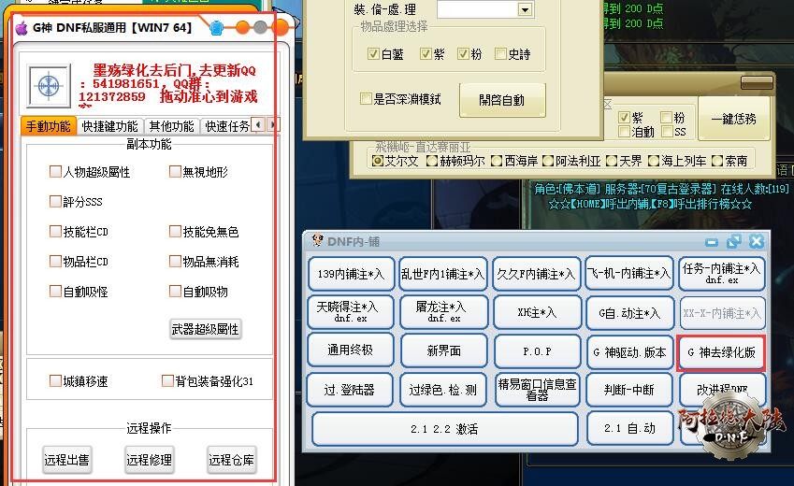This screenshot has height=486, width=794.
Task: Click the 过.登陆器 button
Action: pos(350,390)
